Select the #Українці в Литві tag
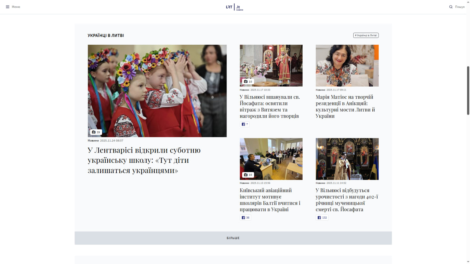This screenshot has width=470, height=264. 366,36
